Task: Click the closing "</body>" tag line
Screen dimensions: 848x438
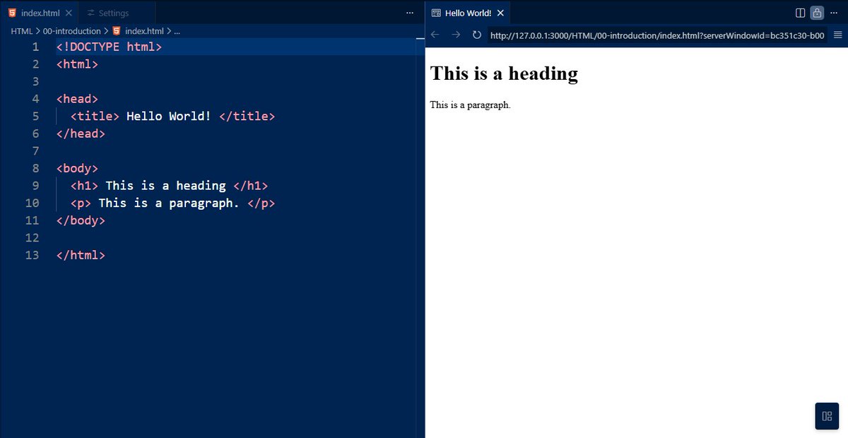Action: click(x=81, y=220)
